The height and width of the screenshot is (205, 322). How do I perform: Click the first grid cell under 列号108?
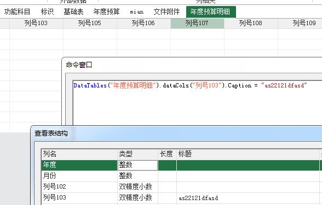click(x=251, y=34)
